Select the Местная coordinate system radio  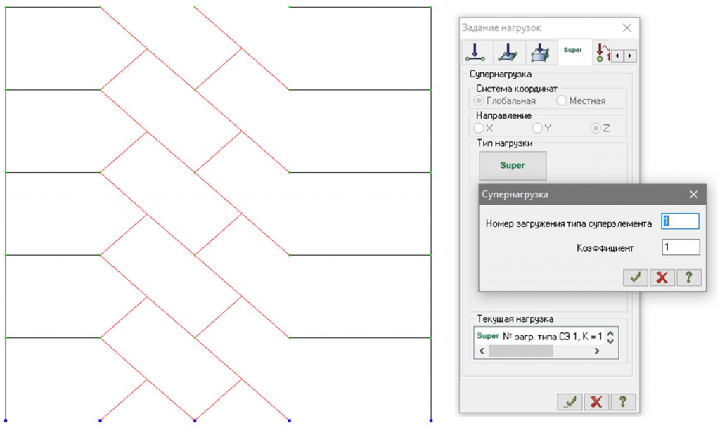click(x=561, y=100)
